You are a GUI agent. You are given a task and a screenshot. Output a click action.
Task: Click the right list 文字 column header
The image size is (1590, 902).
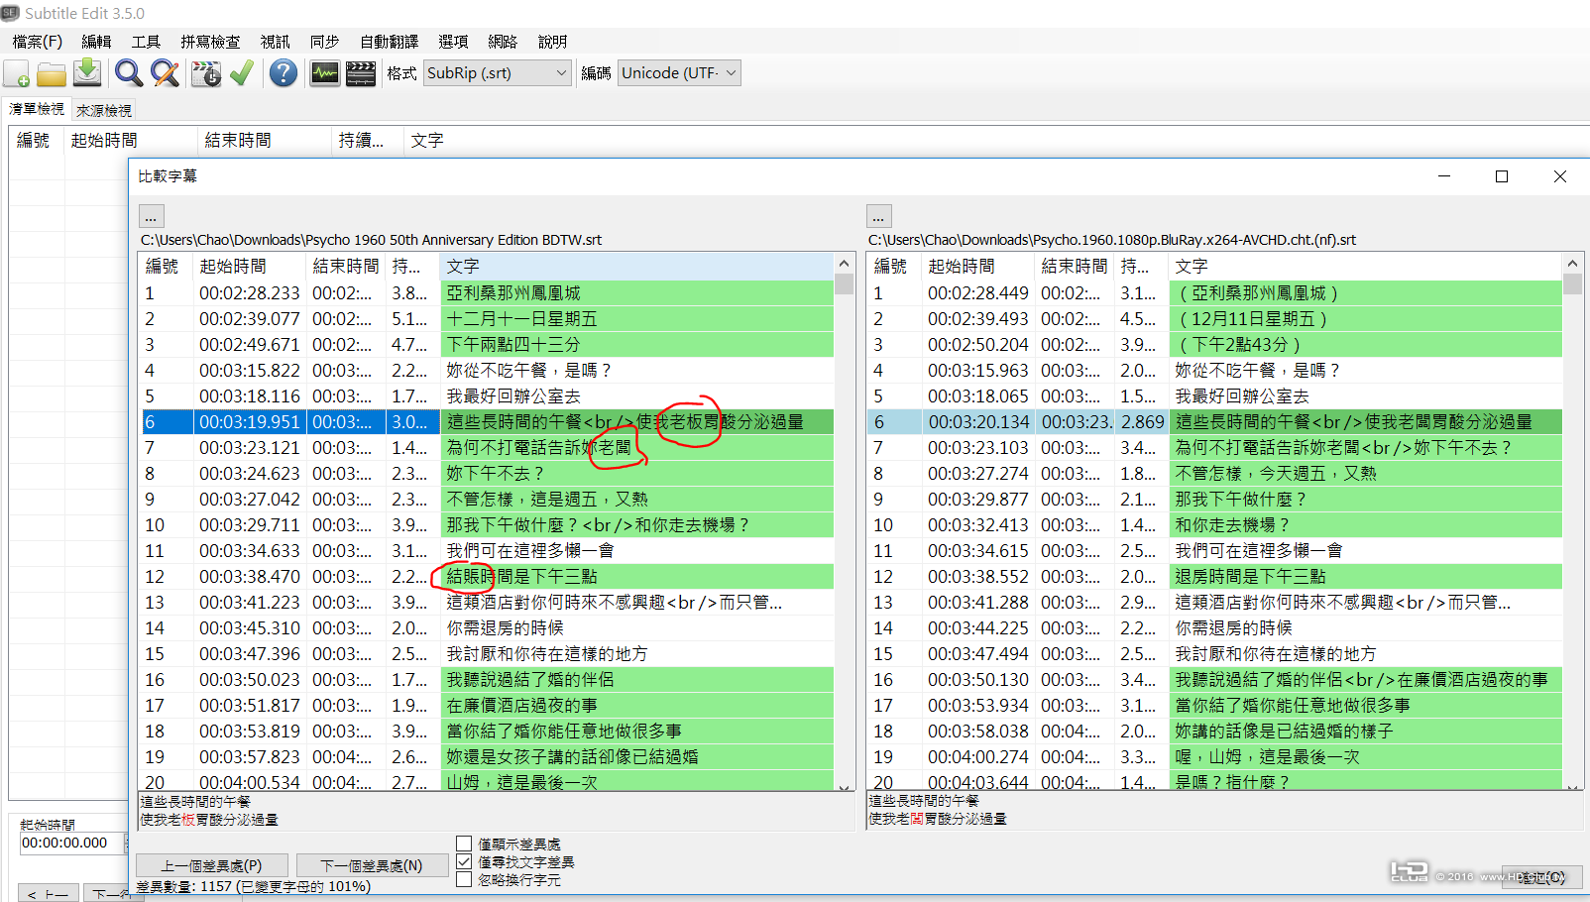point(1365,266)
